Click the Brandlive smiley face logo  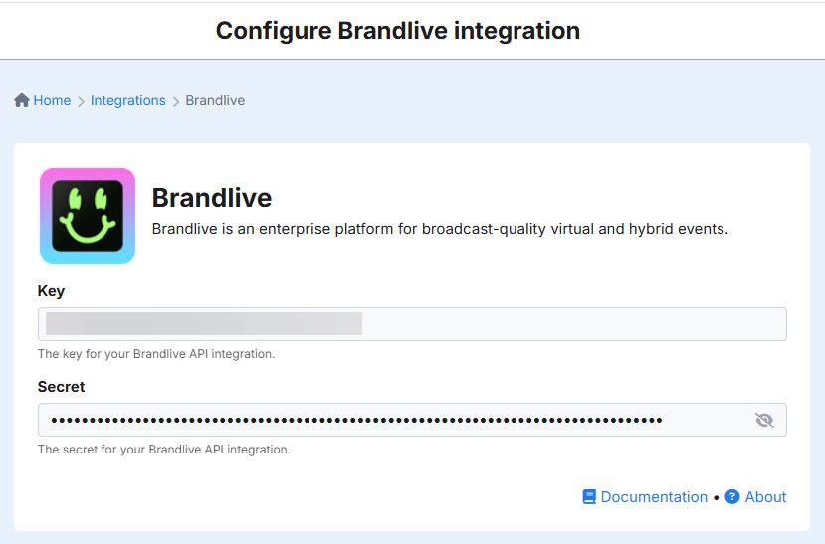[x=88, y=216]
